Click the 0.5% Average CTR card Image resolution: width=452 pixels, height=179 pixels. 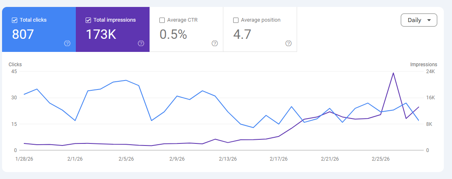(x=186, y=29)
